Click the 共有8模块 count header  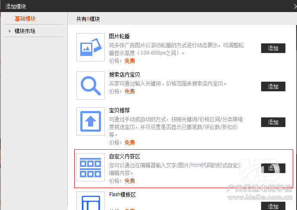point(88,19)
